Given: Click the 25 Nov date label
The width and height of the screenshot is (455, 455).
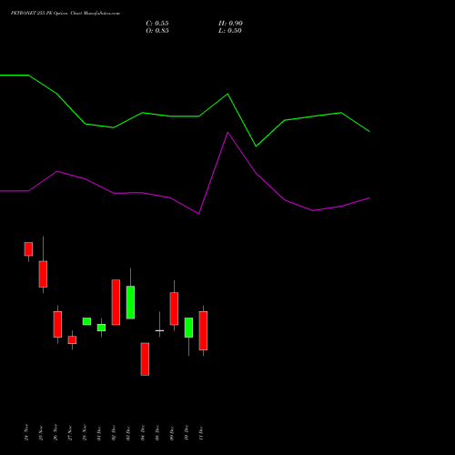Looking at the screenshot, I should [41, 432].
